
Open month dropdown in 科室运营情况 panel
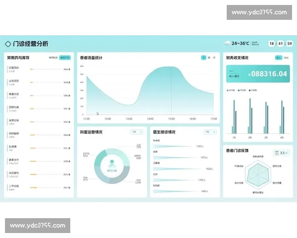tap(137, 132)
